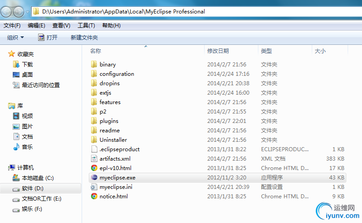The width and height of the screenshot is (362, 223).
Task: Open 本地磁盘 (C:) drive
Action: pyautogui.click(x=38, y=178)
